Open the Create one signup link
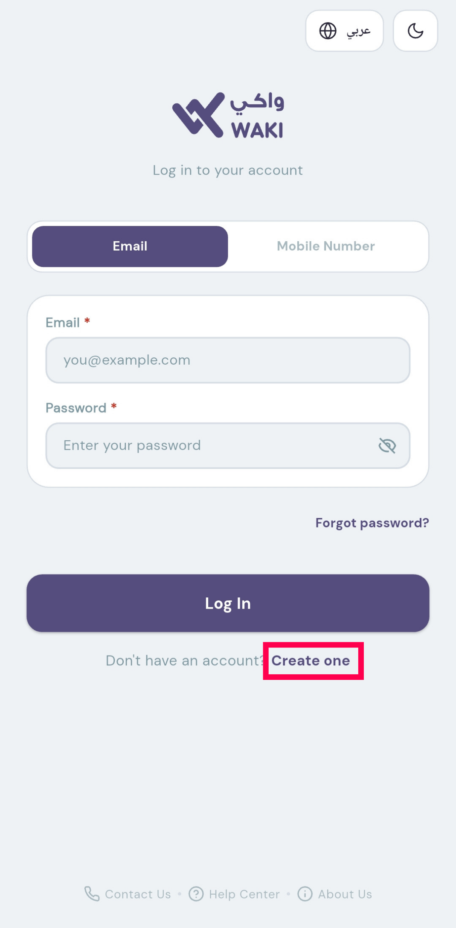The width and height of the screenshot is (456, 928). coord(311,661)
